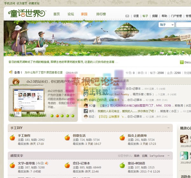Click the apple icon beside 恋日•记事本
The image size is (191, 178).
tap(67, 165)
